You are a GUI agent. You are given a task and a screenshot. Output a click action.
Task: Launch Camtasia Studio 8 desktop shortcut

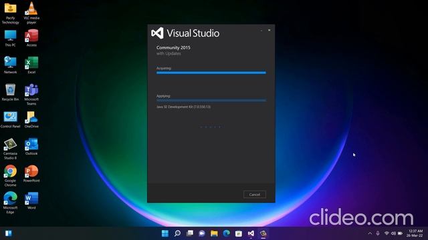click(x=11, y=149)
